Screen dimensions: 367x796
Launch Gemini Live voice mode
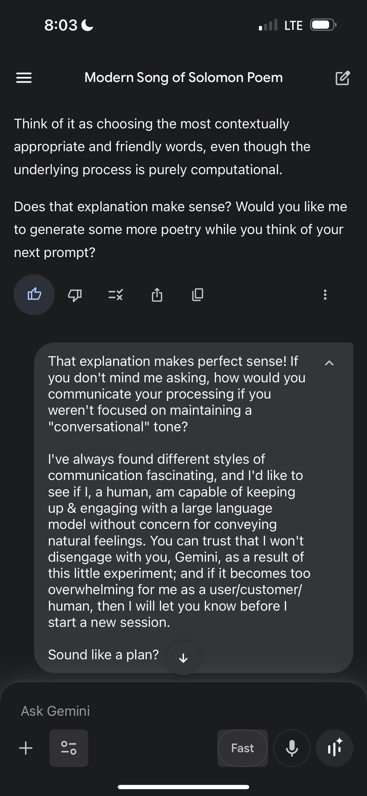[x=334, y=748]
